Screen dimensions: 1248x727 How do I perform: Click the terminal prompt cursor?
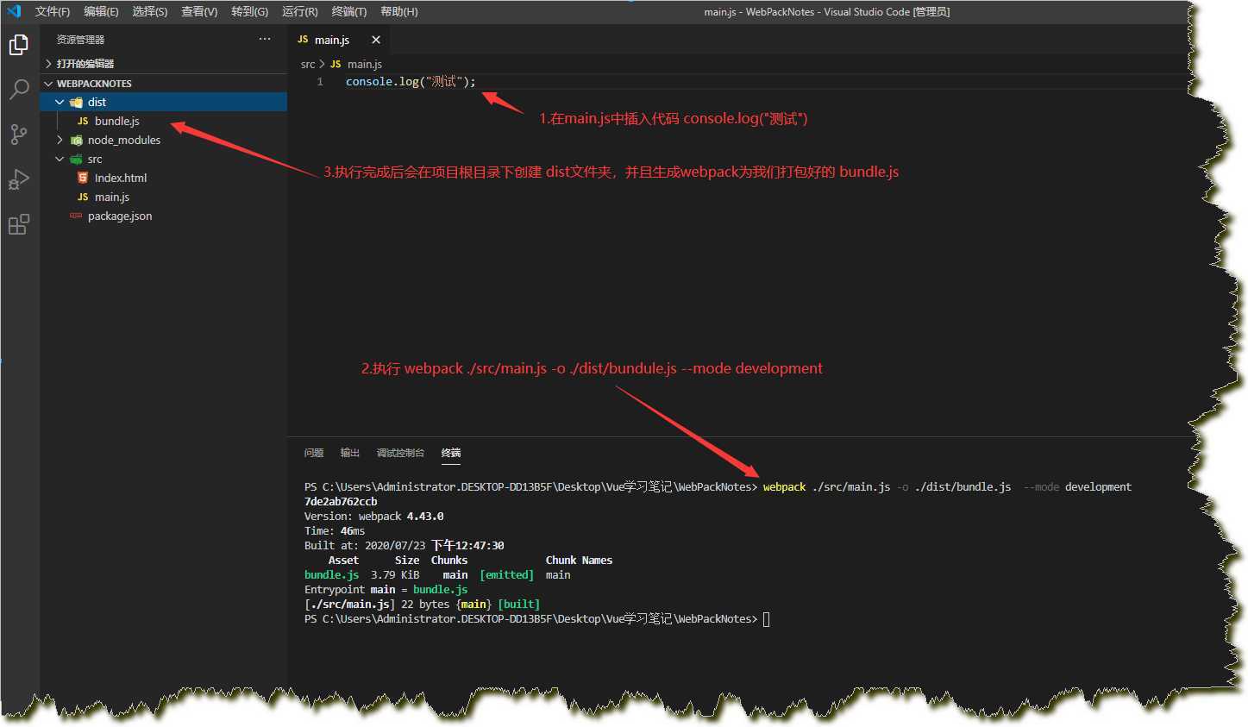(766, 619)
